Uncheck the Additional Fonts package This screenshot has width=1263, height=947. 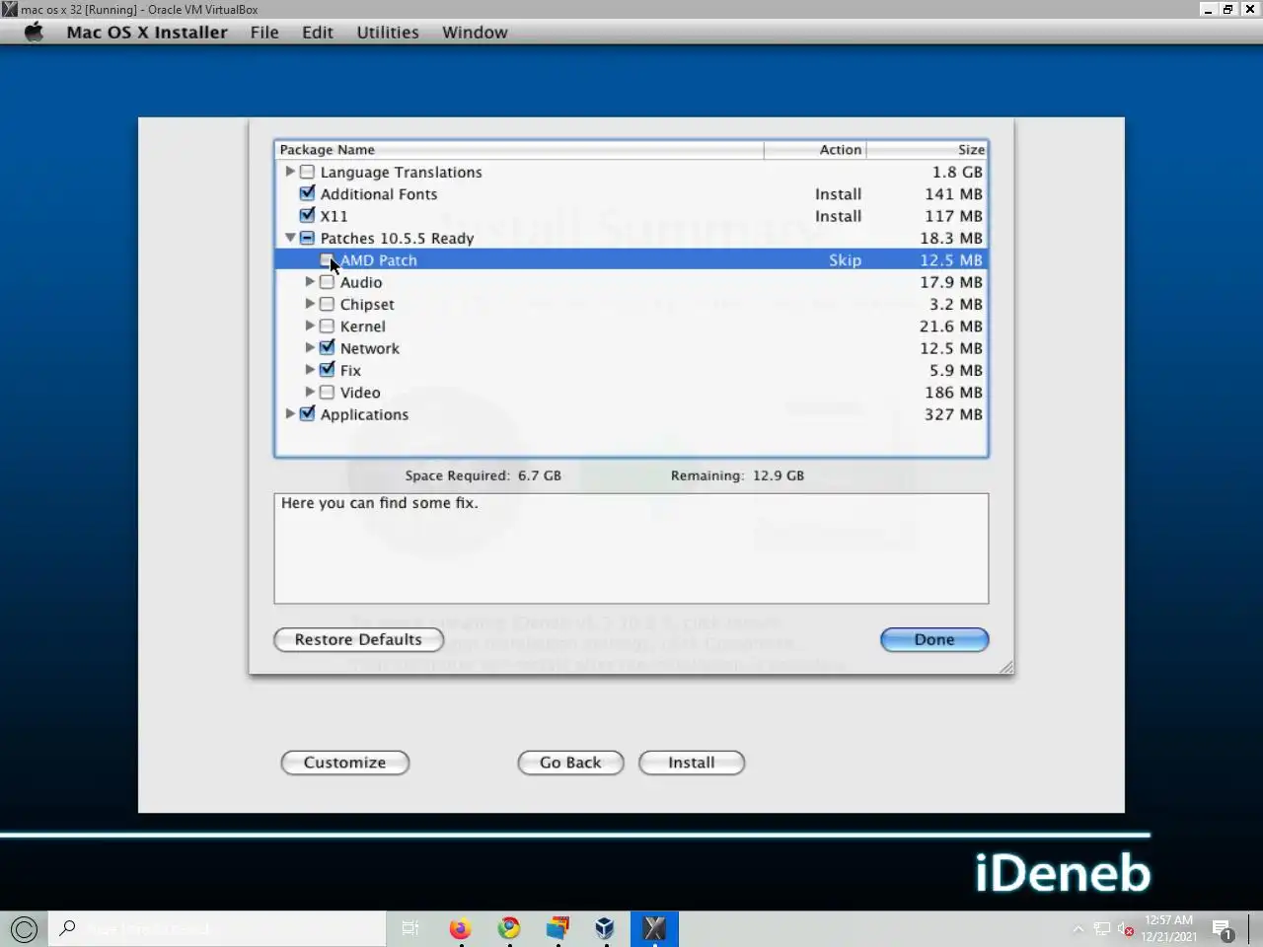(x=307, y=193)
